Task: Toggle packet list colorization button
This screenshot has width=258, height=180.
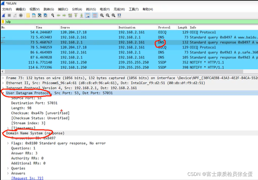Action: point(95,15)
